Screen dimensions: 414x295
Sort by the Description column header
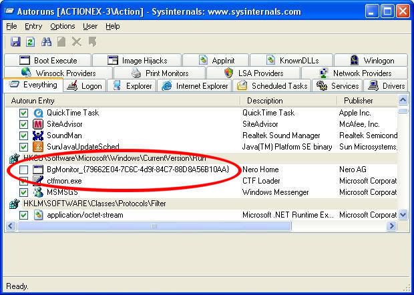(x=264, y=100)
